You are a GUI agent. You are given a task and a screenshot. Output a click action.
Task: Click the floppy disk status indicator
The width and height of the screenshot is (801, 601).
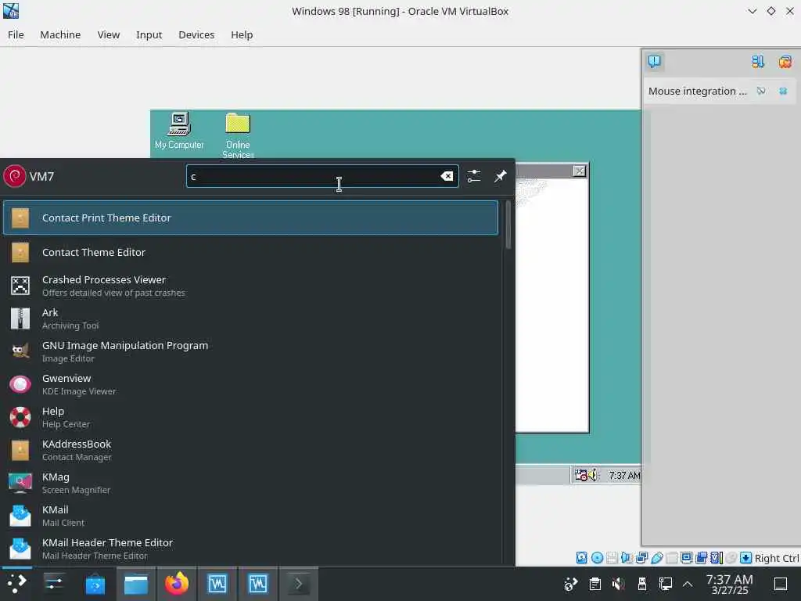612,557
